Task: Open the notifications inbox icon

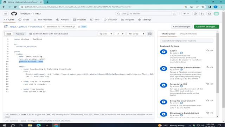Action: click(x=209, y=14)
